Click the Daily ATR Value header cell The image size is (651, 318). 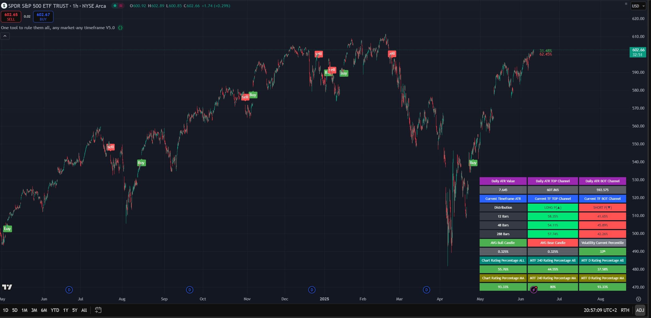pos(503,181)
